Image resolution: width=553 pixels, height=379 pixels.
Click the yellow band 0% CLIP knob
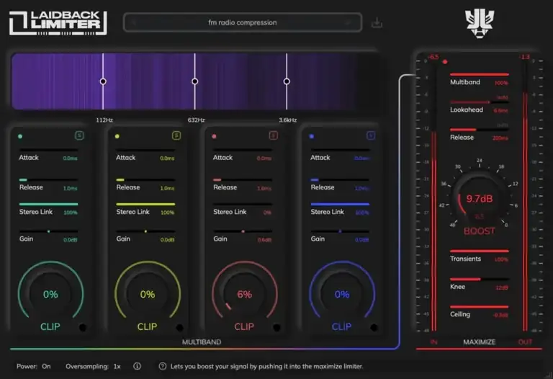(x=148, y=293)
